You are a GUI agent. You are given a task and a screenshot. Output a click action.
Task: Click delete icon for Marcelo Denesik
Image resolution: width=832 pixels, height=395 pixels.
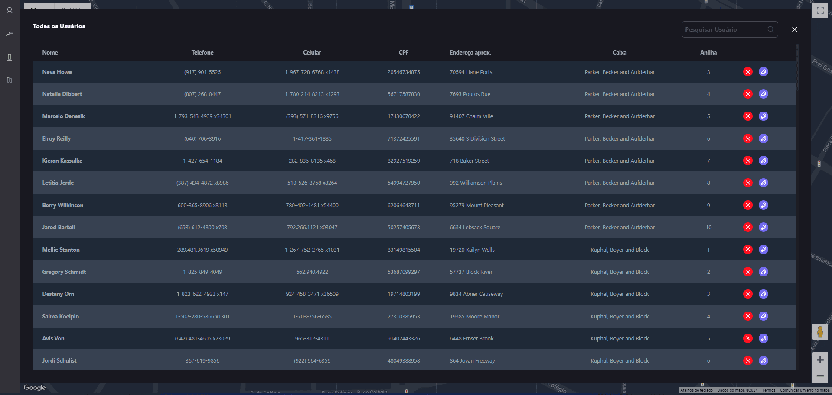pyautogui.click(x=747, y=116)
